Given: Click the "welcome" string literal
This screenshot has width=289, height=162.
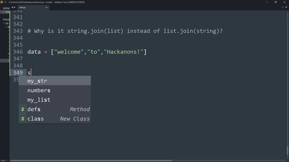Looking at the screenshot, I should pos(69,52).
